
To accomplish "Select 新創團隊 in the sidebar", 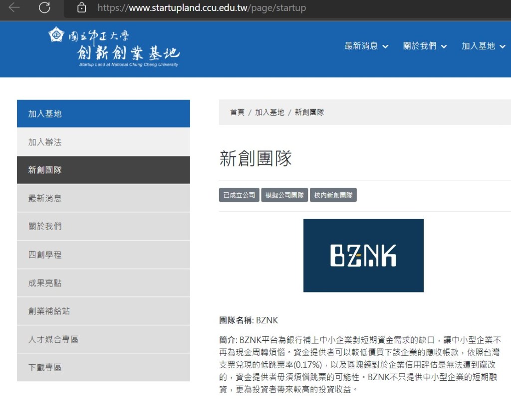I will coord(45,170).
